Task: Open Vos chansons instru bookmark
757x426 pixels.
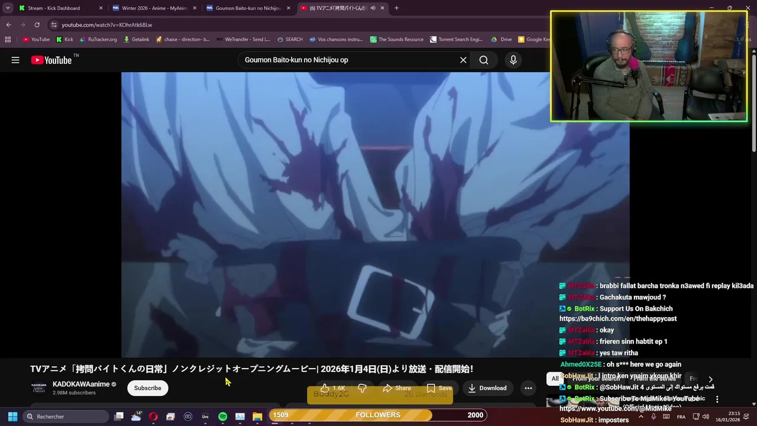Action: 336,40
